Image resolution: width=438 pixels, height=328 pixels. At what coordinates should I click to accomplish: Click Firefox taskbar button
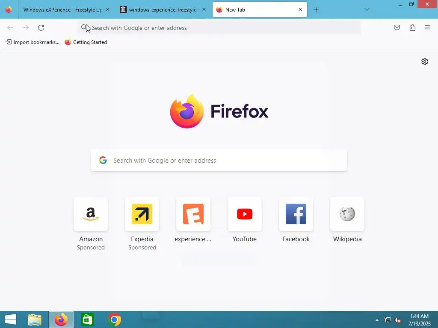pos(61,319)
